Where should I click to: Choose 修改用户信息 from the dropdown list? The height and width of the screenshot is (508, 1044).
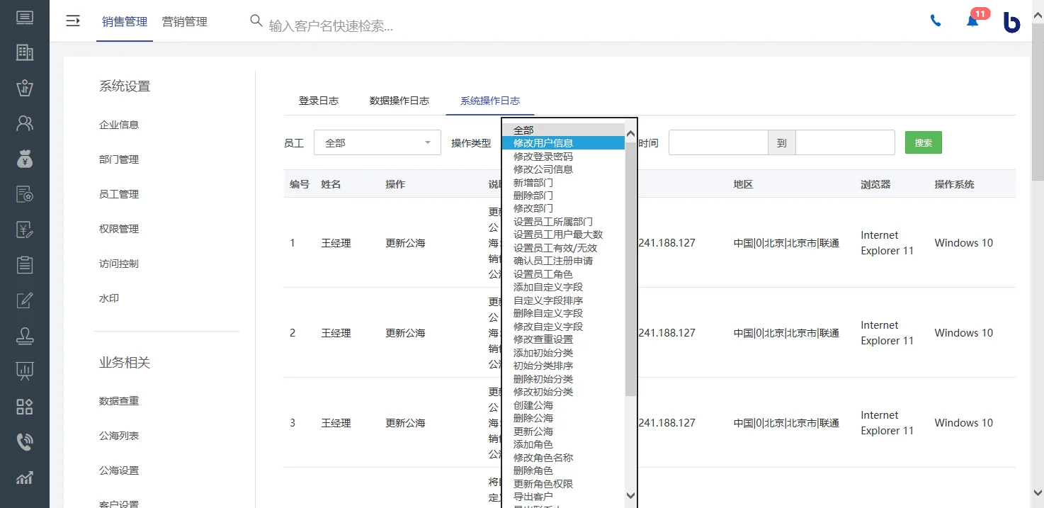[x=563, y=143]
